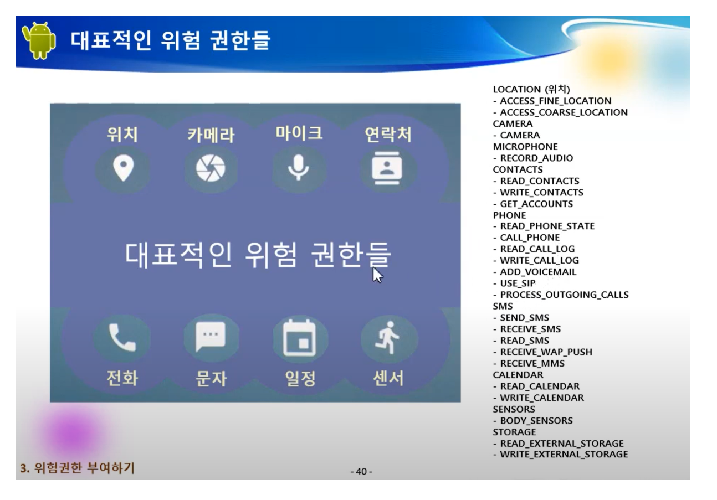This screenshot has width=717, height=500.
Task: Select the BODY_SENSORS permission
Action: point(536,420)
